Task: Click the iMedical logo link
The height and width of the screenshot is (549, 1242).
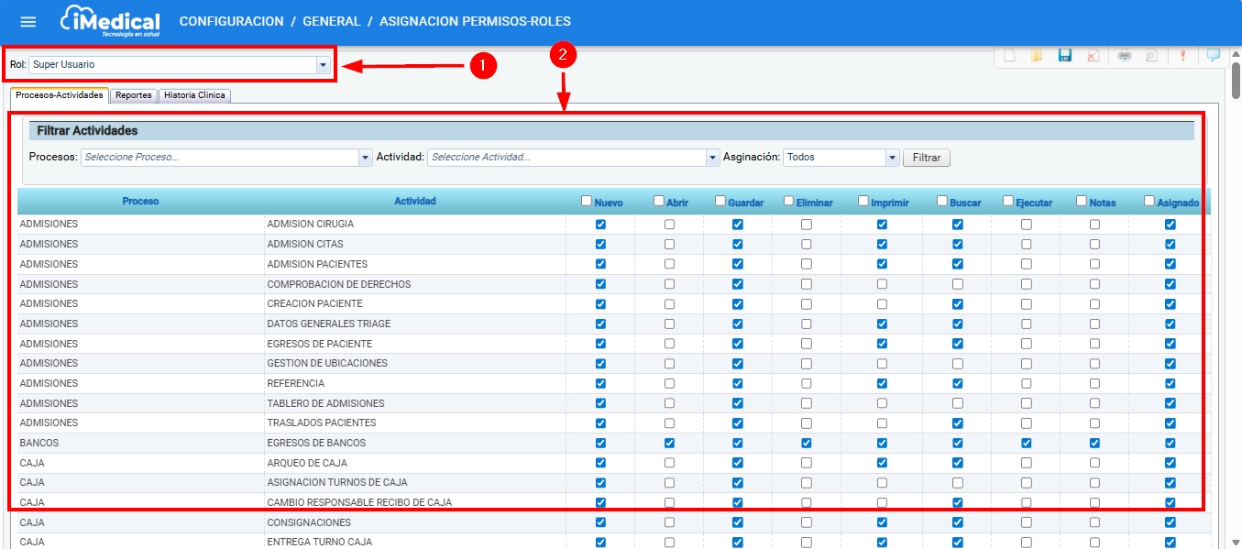Action: pos(110,22)
